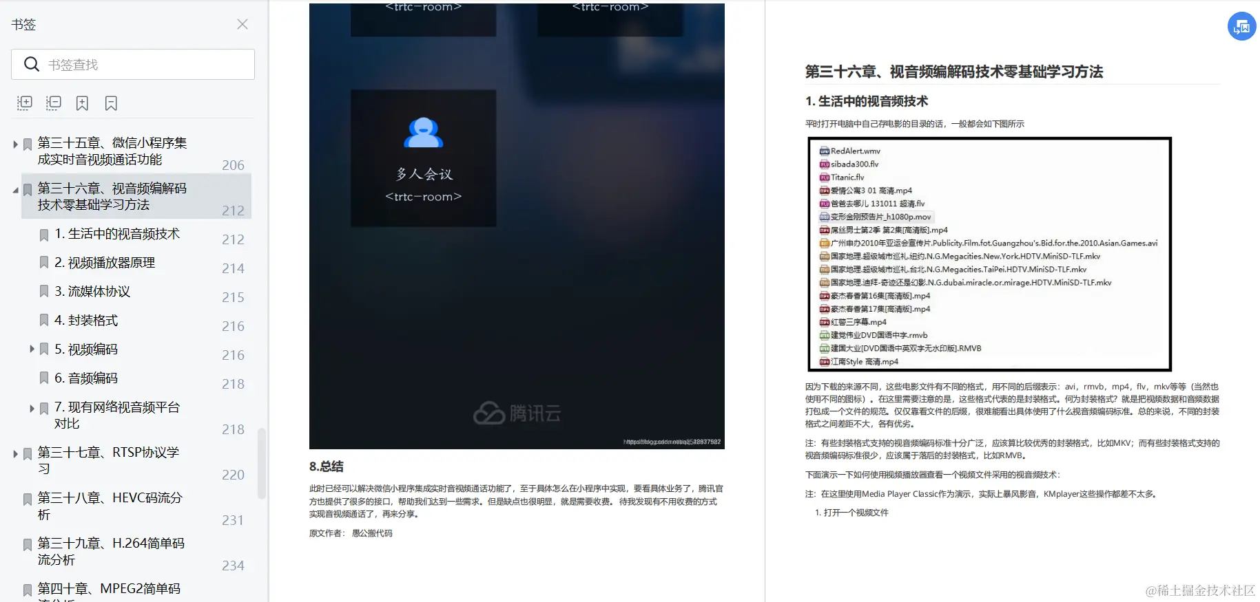Collapse chapter 36 bookmark node
Viewport: 1260px width, 602px height.
click(x=15, y=190)
